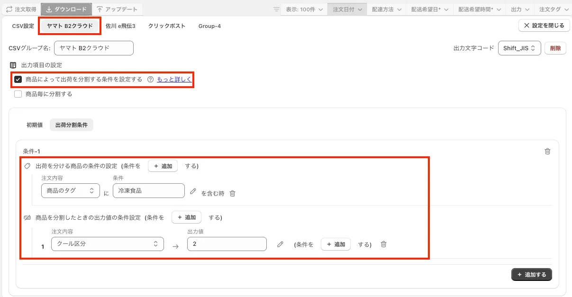The width and height of the screenshot is (572, 297).
Task: Enable the 商品毎に分割する checkbox
Action: pyautogui.click(x=18, y=94)
